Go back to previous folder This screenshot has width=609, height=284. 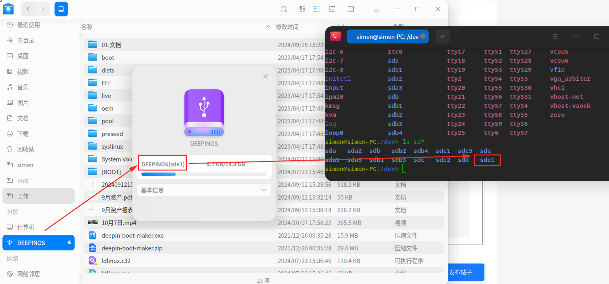click(x=28, y=9)
